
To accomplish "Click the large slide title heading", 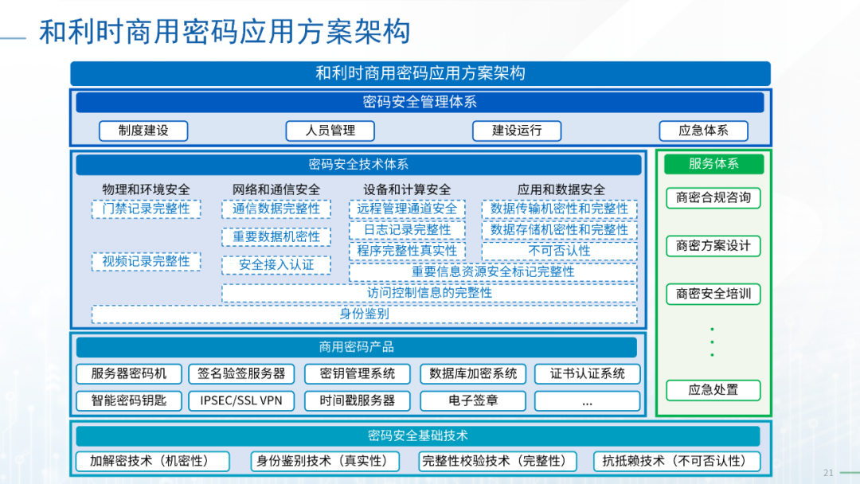I will [x=225, y=31].
